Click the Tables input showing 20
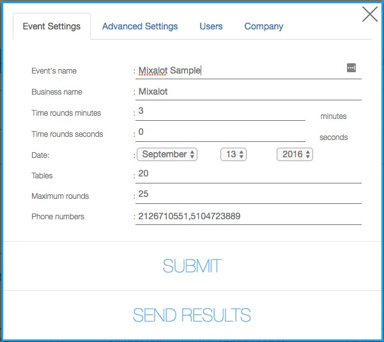The image size is (384, 342). (249, 175)
